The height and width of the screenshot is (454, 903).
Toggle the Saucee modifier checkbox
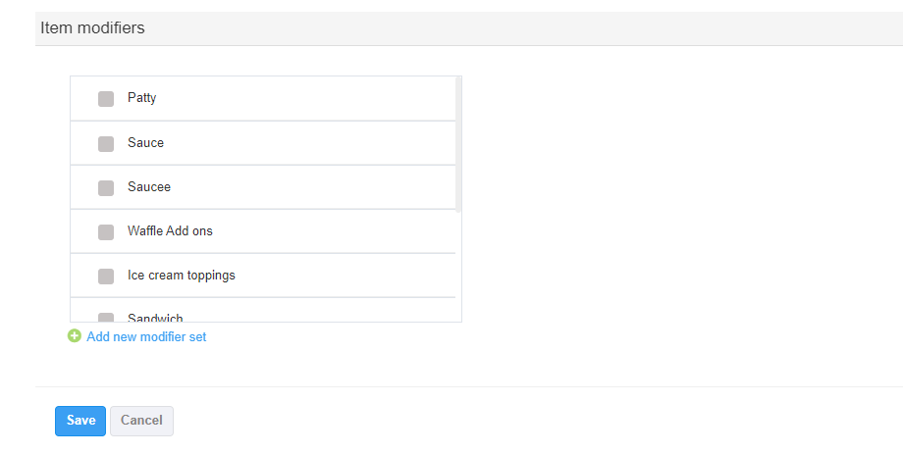click(x=106, y=187)
